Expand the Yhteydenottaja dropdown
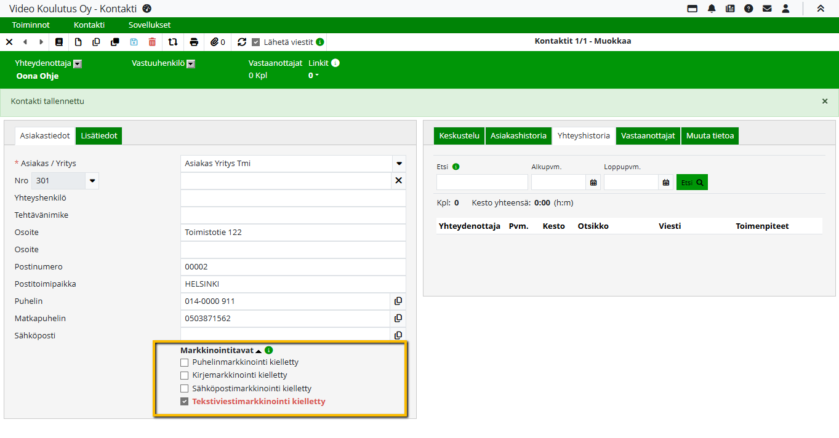 [x=78, y=63]
